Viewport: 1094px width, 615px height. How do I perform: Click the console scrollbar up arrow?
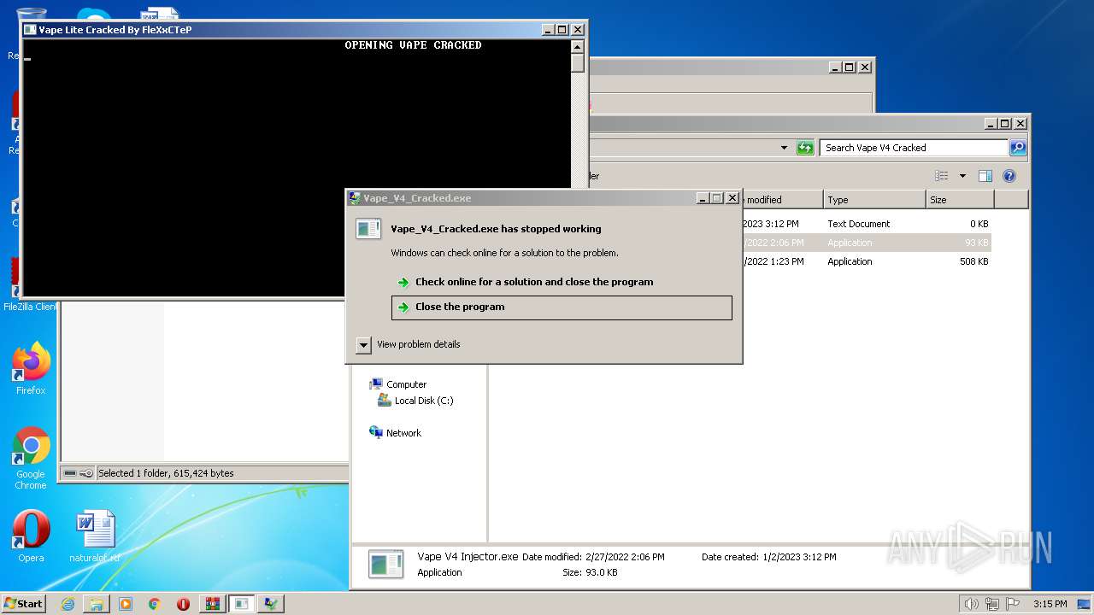click(x=578, y=47)
